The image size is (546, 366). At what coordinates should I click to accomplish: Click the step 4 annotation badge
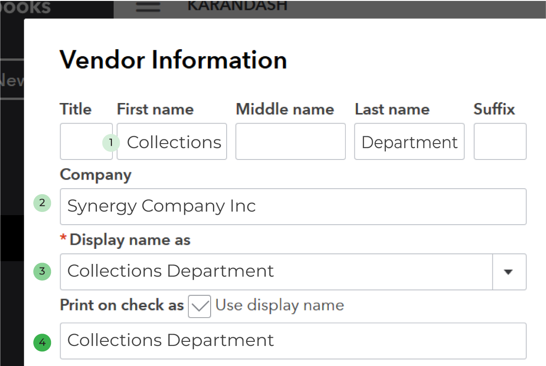tap(42, 343)
